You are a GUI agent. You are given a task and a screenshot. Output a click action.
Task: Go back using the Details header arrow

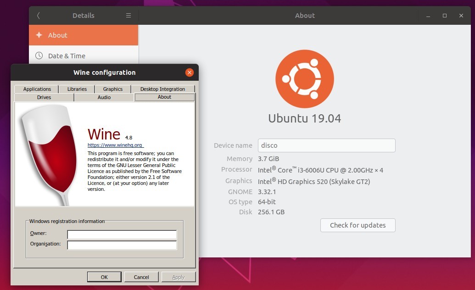point(38,16)
